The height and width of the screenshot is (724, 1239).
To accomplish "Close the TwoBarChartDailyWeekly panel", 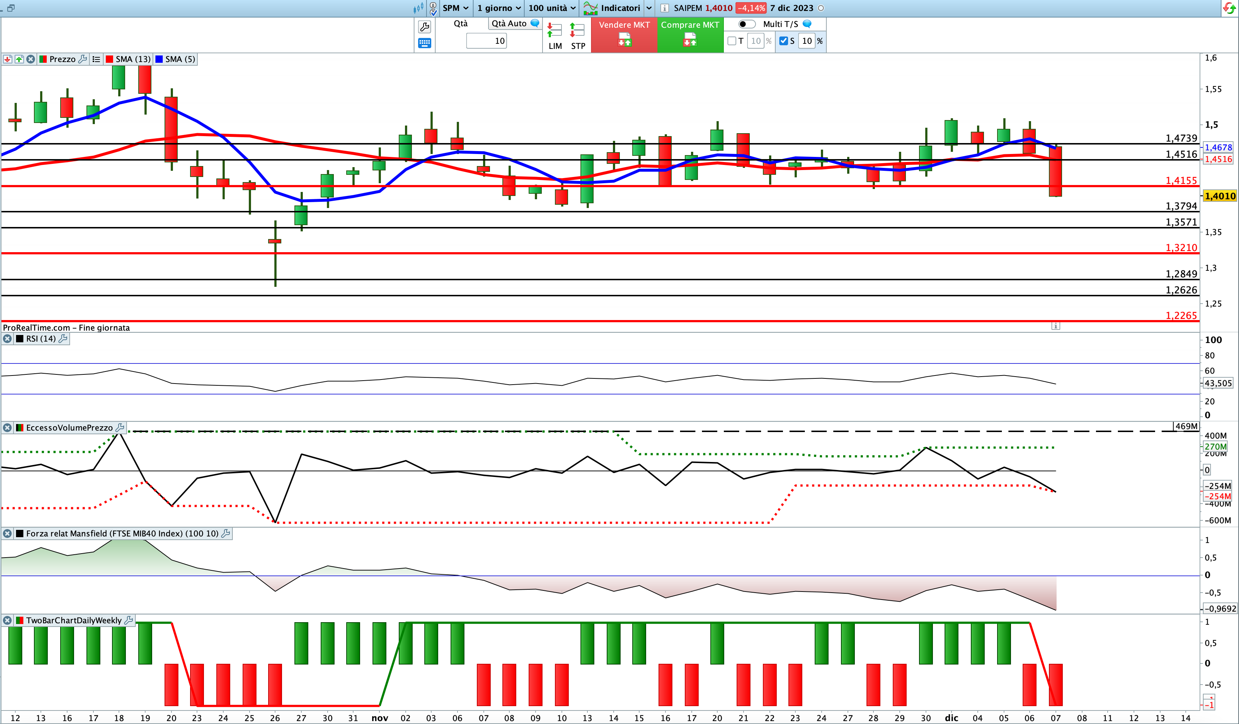I will tap(7, 620).
